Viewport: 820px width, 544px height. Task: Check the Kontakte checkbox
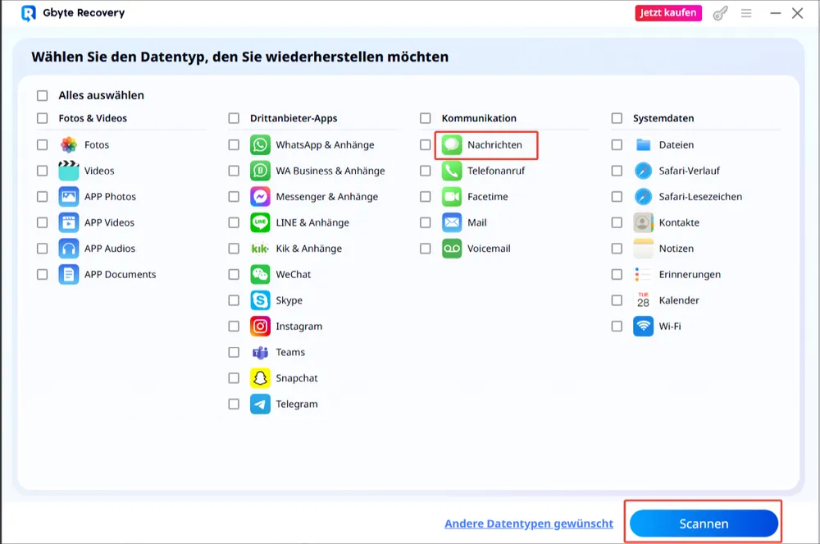(x=617, y=222)
